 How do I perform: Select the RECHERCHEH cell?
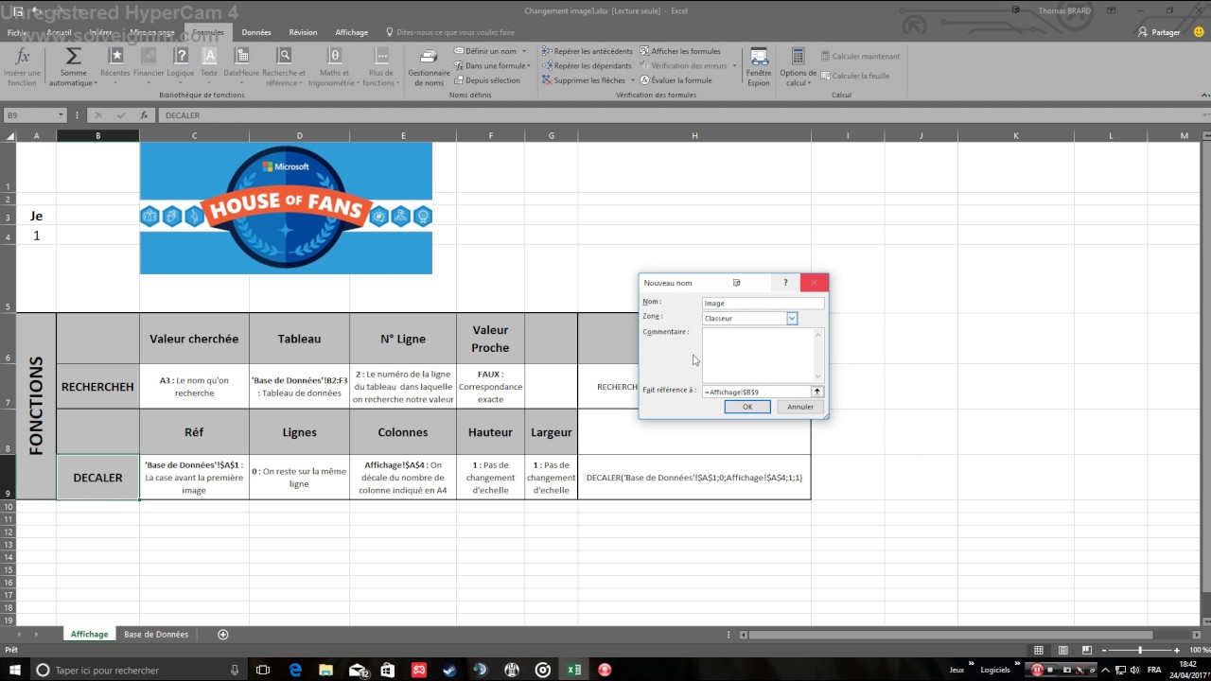(x=97, y=387)
